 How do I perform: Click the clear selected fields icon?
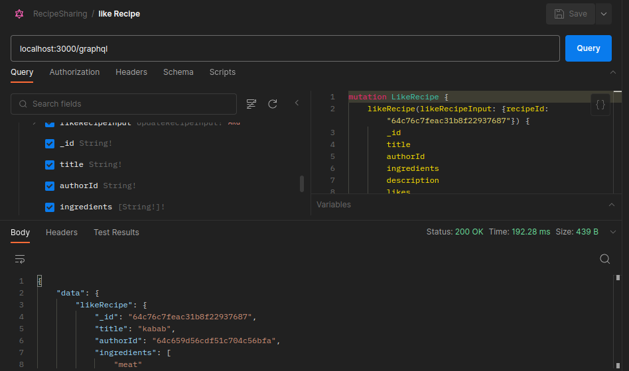(x=251, y=104)
